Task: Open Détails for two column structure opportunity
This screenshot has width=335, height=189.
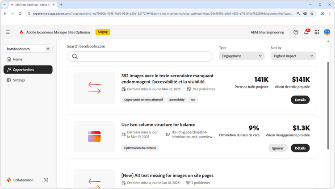Action: [x=300, y=148]
